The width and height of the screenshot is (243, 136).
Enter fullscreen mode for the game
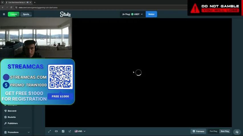50,131
